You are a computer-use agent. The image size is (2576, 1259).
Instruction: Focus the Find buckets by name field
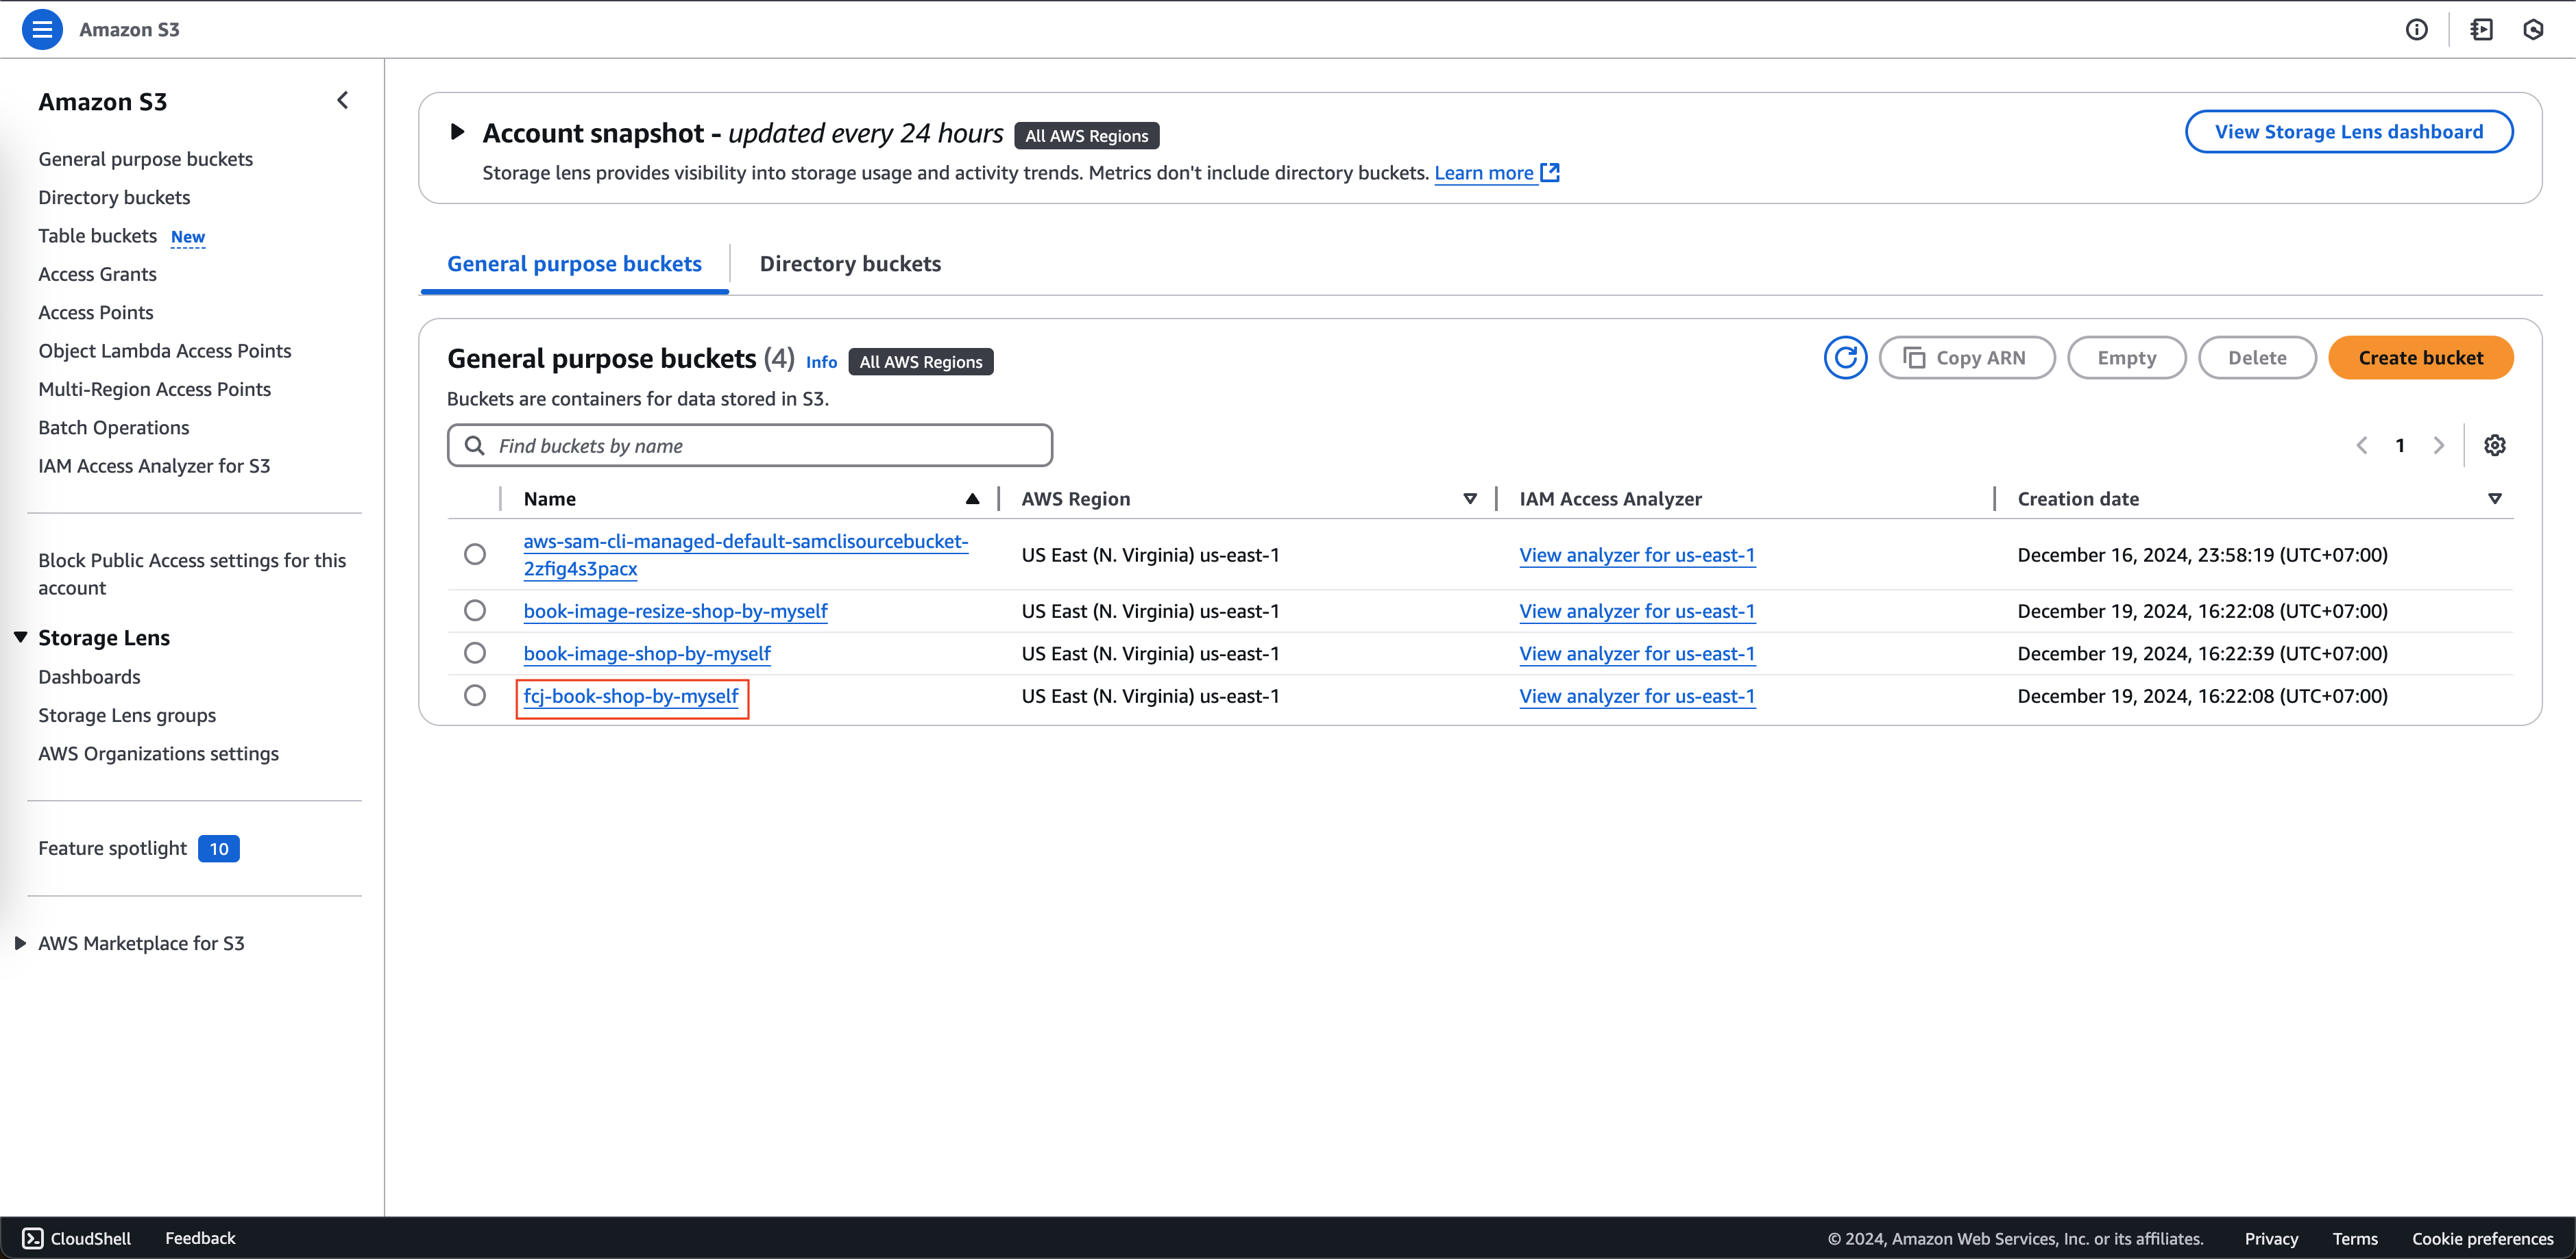pos(750,446)
